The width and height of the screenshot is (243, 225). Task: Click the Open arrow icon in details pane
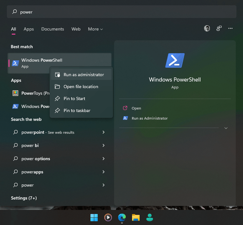click(125, 108)
